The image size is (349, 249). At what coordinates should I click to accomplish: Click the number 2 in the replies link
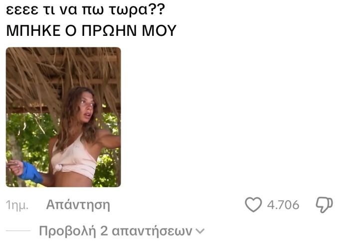click(104, 231)
